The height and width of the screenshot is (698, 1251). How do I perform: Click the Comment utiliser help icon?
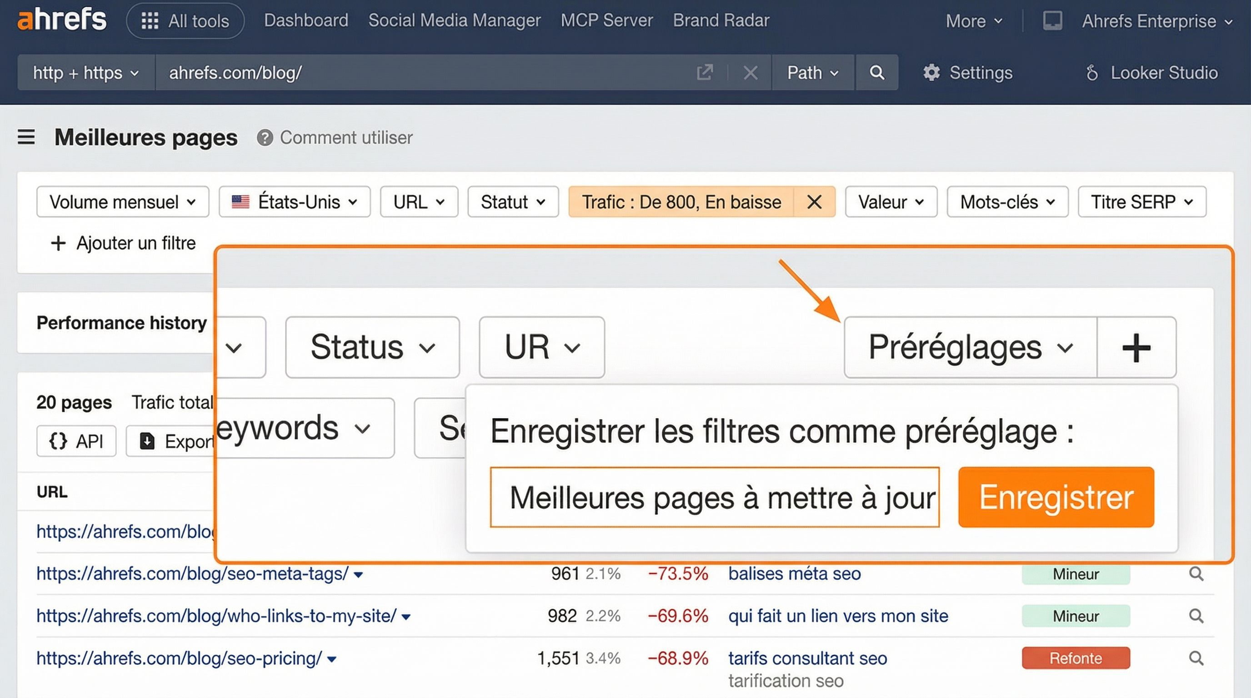coord(265,137)
